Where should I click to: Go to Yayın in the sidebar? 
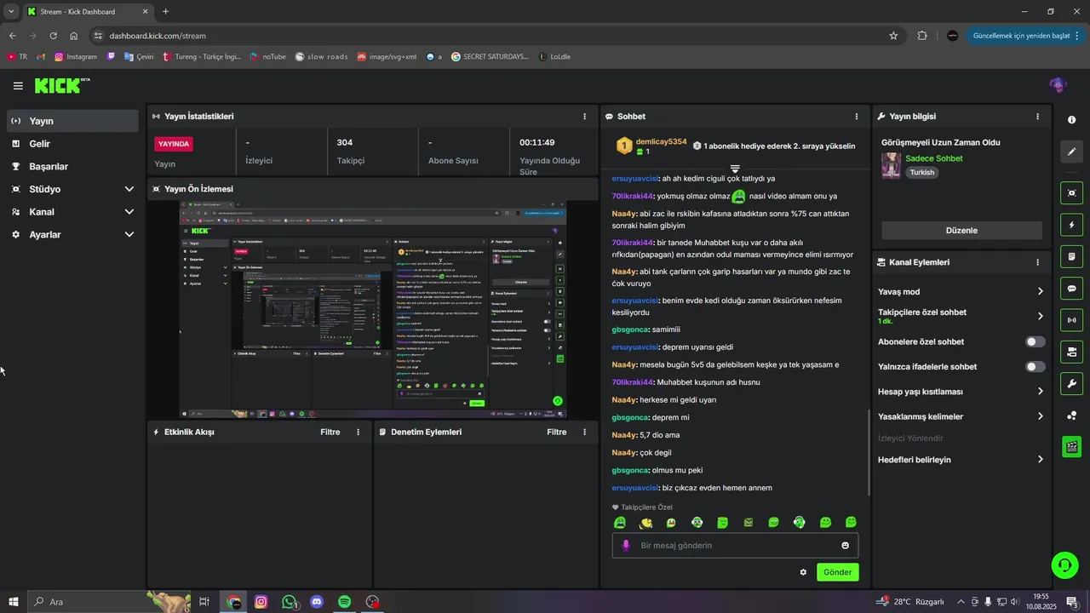(72, 121)
